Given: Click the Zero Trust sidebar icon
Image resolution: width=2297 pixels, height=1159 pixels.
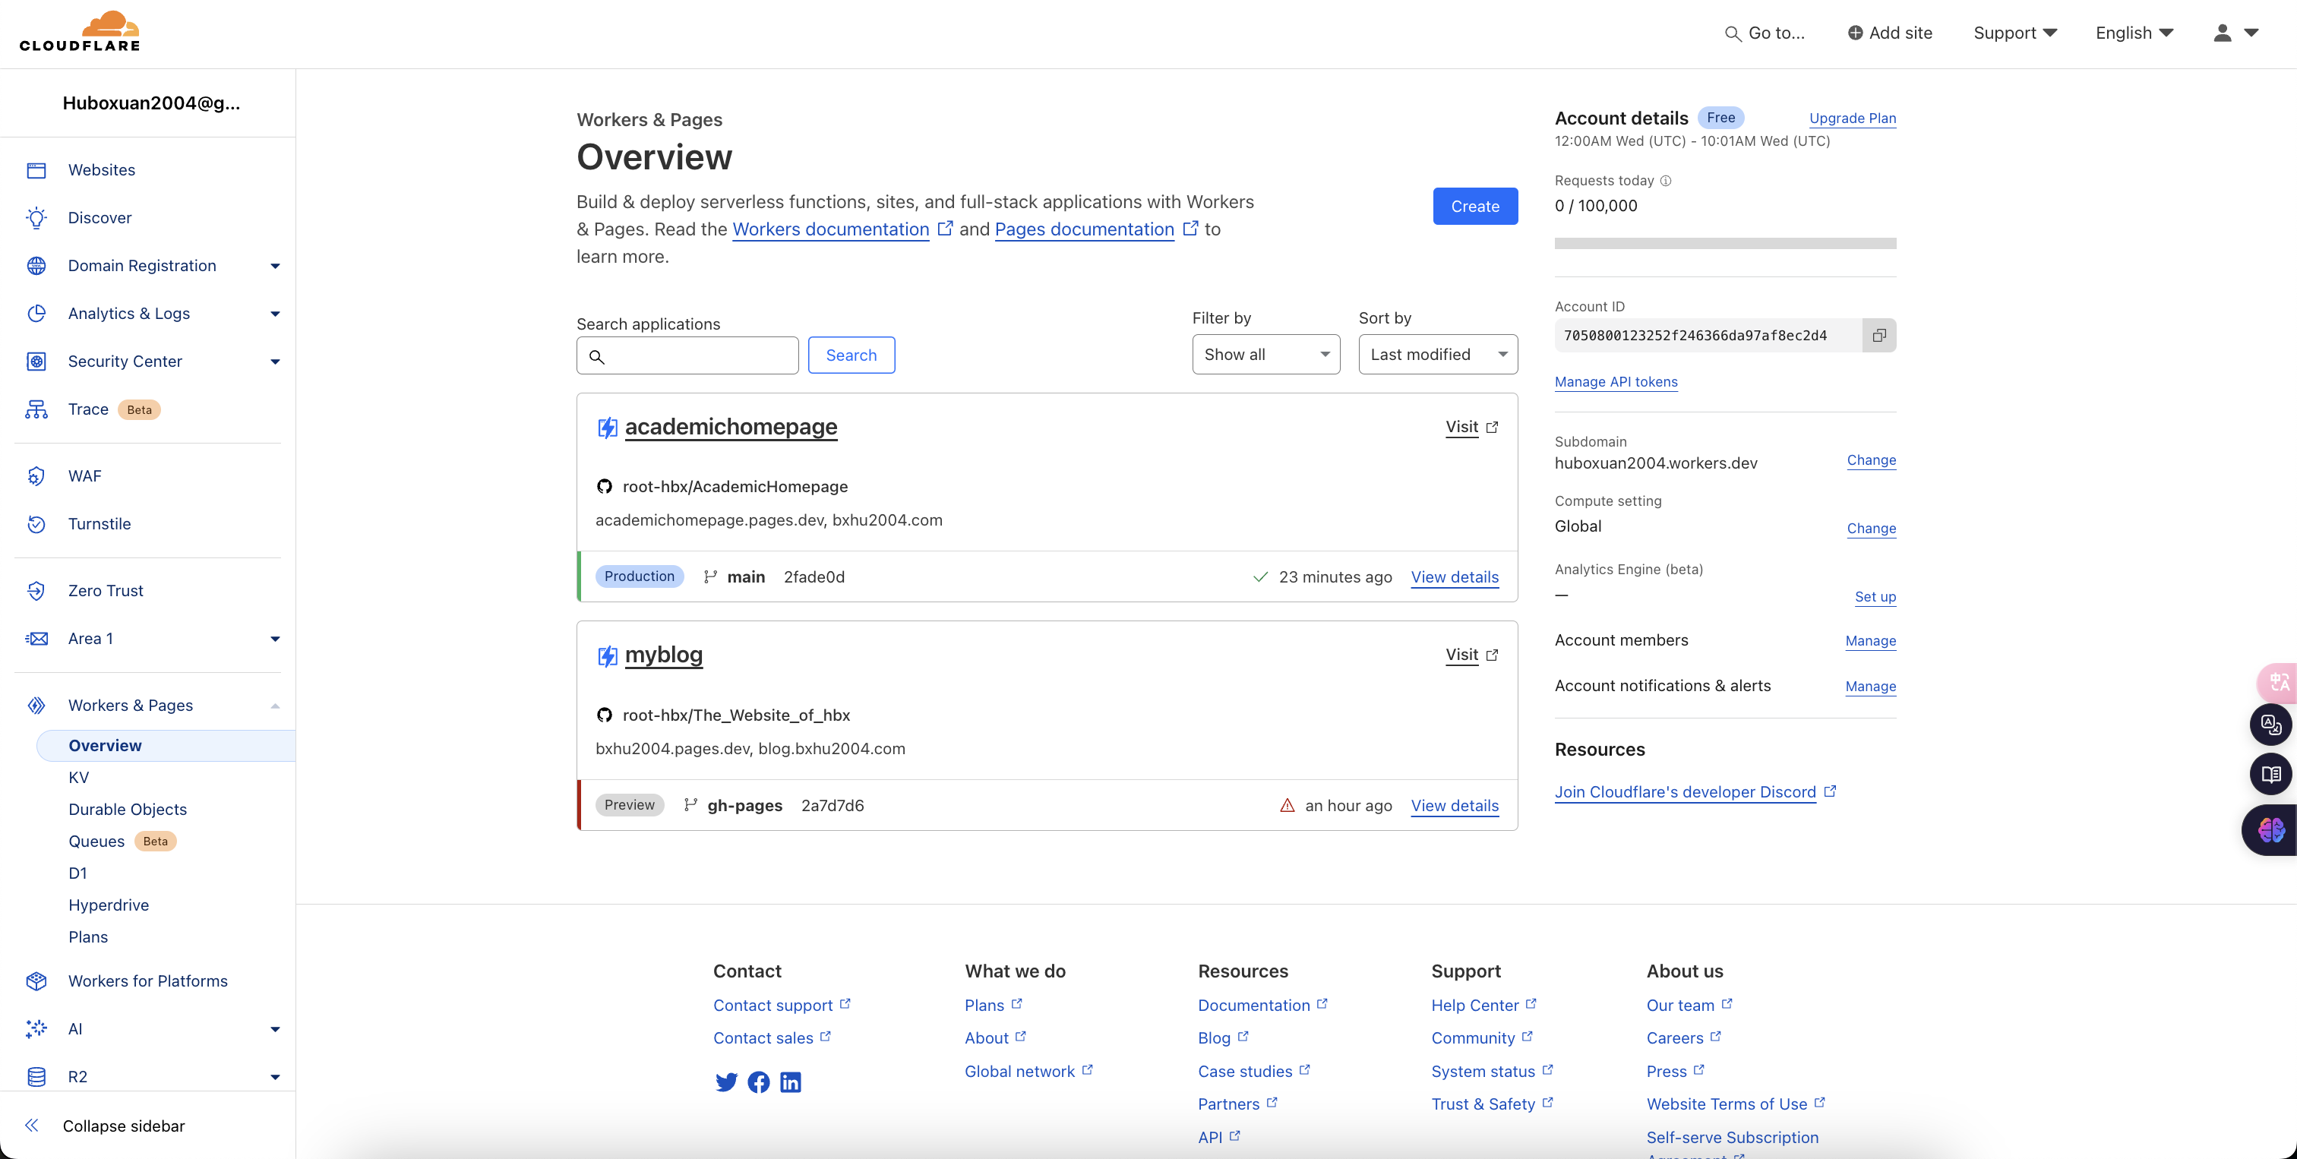Looking at the screenshot, I should [x=36, y=591].
